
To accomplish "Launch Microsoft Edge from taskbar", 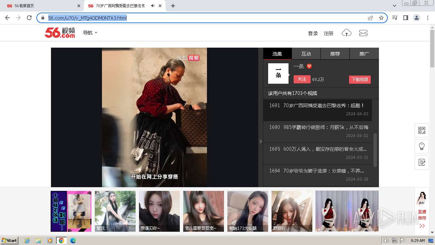I will [x=73, y=241].
